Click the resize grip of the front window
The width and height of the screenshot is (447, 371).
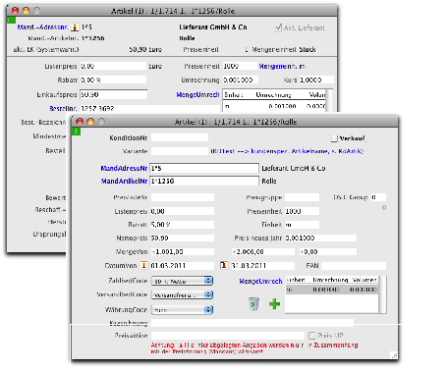(x=394, y=355)
